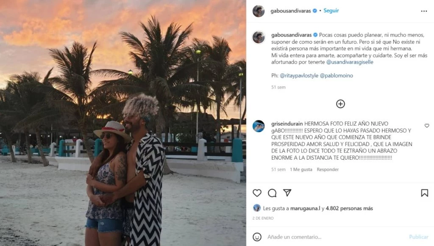Click the Seguir follow button
This screenshot has height=246, width=434.
331,11
